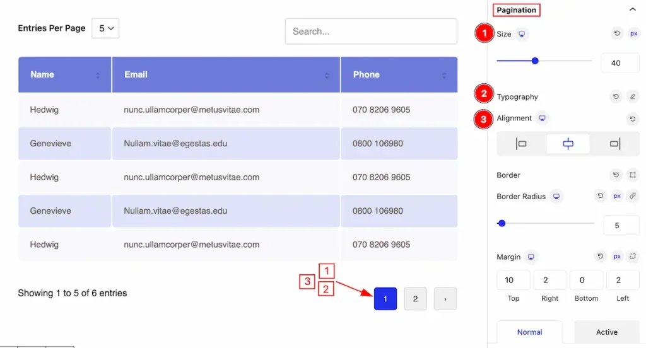
Task: Reset the Border Radius value
Action: (601, 195)
